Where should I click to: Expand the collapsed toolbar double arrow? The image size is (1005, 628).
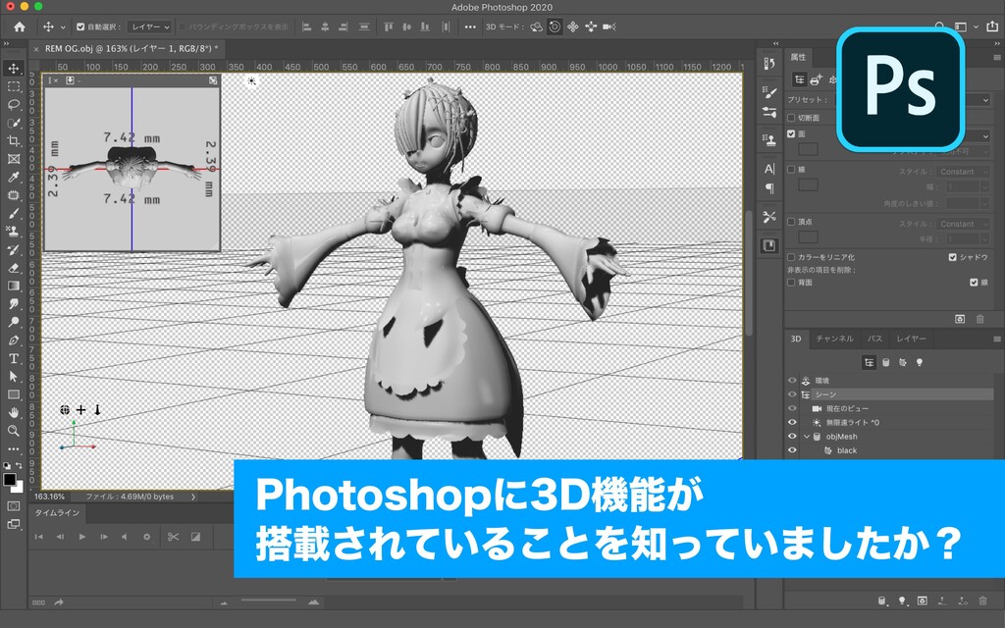coord(6,43)
